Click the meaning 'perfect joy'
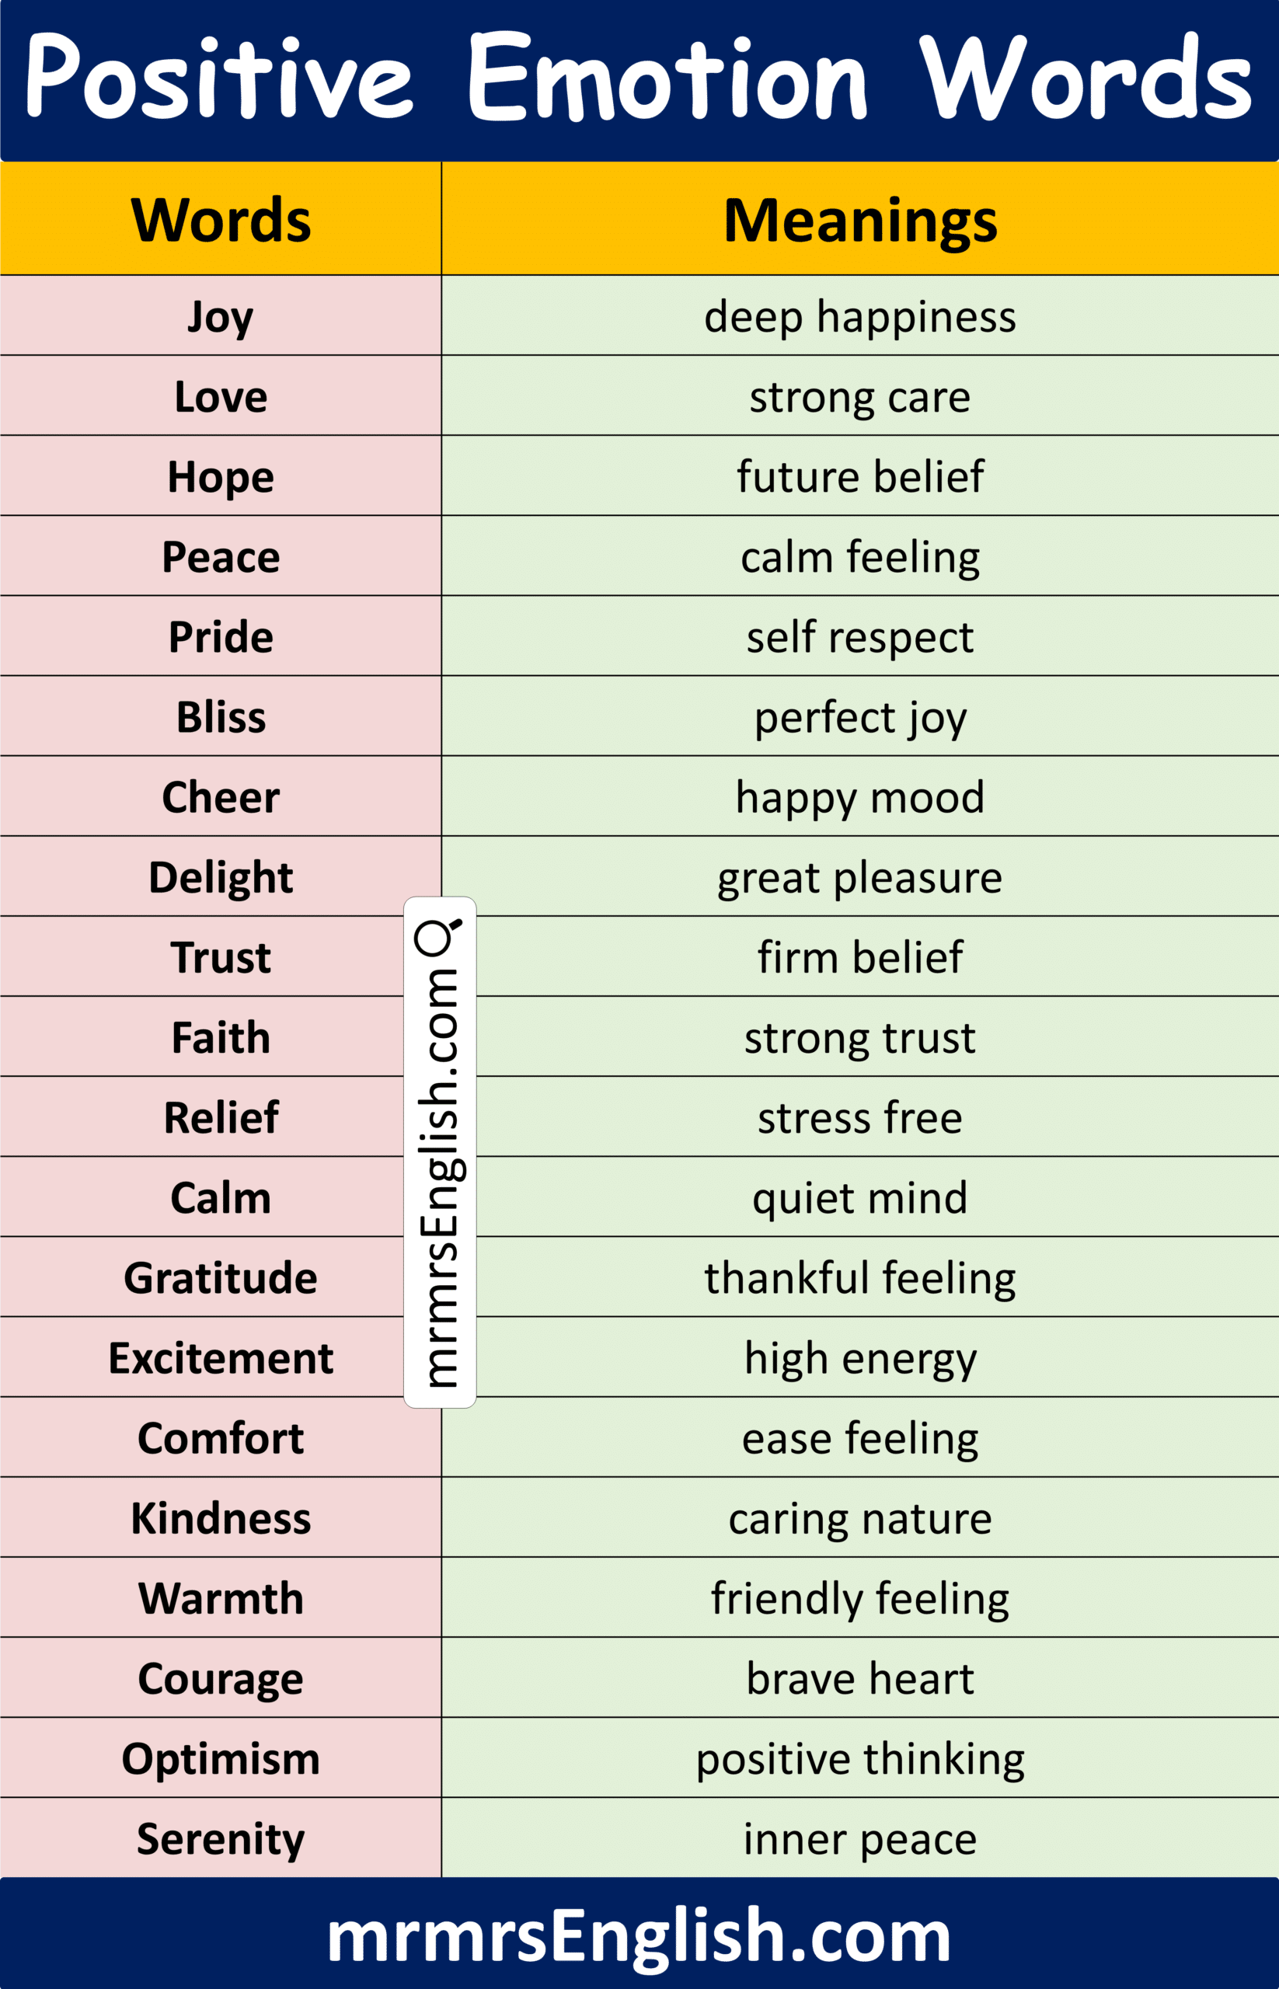1279x1989 pixels. tap(859, 716)
